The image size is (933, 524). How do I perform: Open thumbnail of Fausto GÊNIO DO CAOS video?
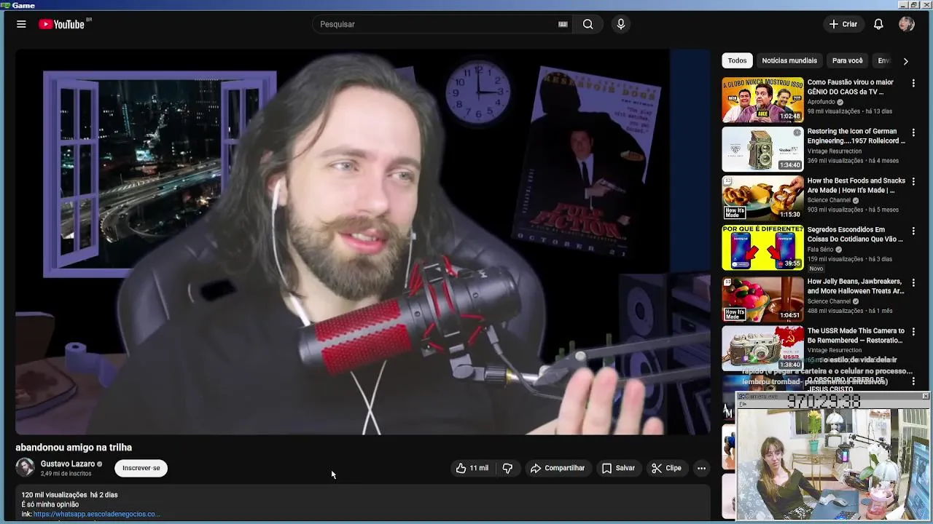[x=762, y=100]
